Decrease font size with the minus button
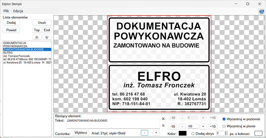 pos(144,133)
